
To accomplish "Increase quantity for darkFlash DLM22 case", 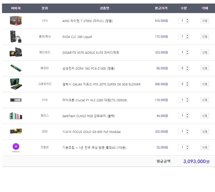I will [187, 114].
